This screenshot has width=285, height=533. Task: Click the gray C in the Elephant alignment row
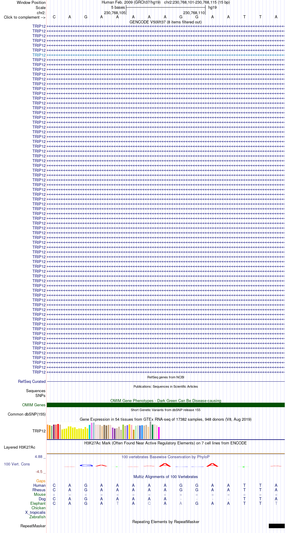click(149, 503)
